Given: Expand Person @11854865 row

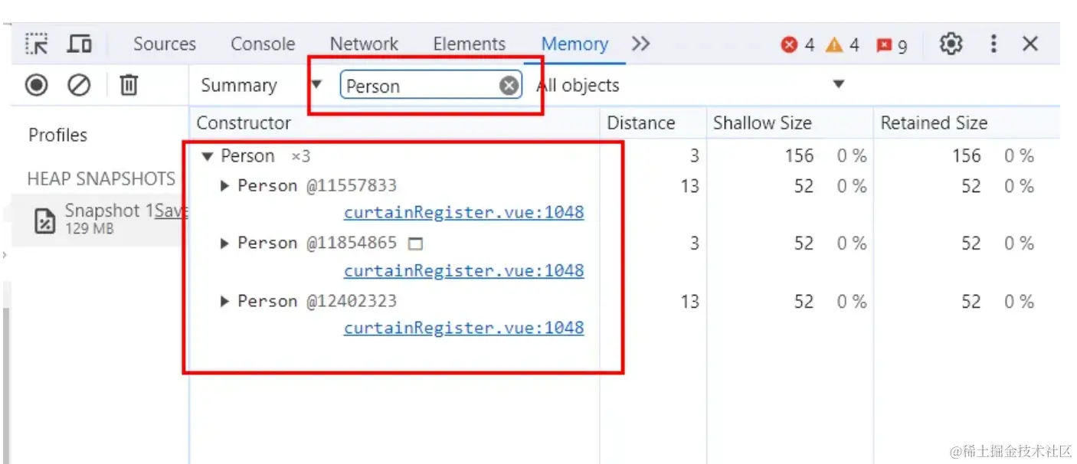Looking at the screenshot, I should (x=224, y=243).
